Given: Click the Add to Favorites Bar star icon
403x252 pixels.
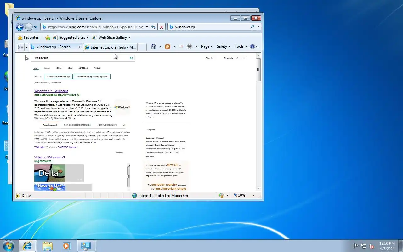Looking at the screenshot, I should tap(48, 37).
